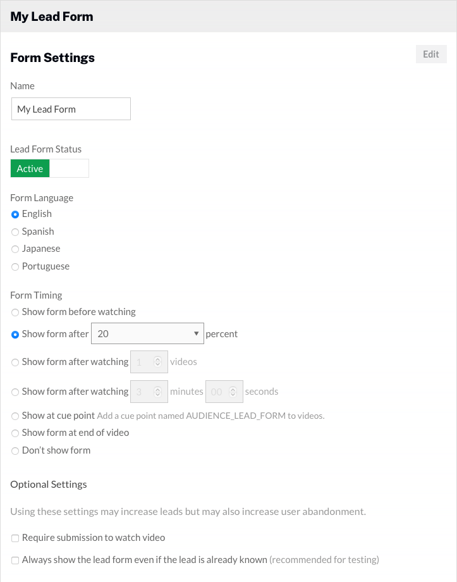Choose Show form after watching minutes and seconds

[x=15, y=392]
